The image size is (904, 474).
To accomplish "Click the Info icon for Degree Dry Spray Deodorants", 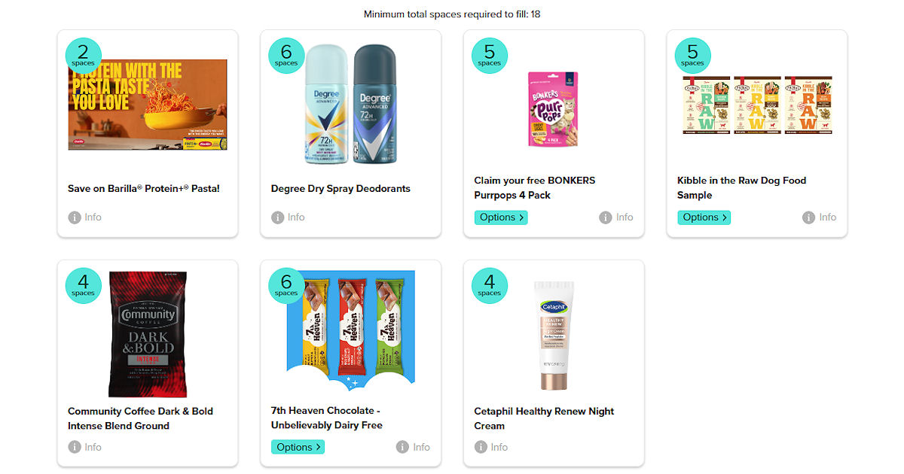I will pyautogui.click(x=278, y=217).
